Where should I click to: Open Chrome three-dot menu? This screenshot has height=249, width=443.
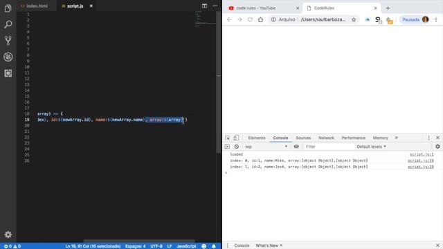[x=436, y=19]
